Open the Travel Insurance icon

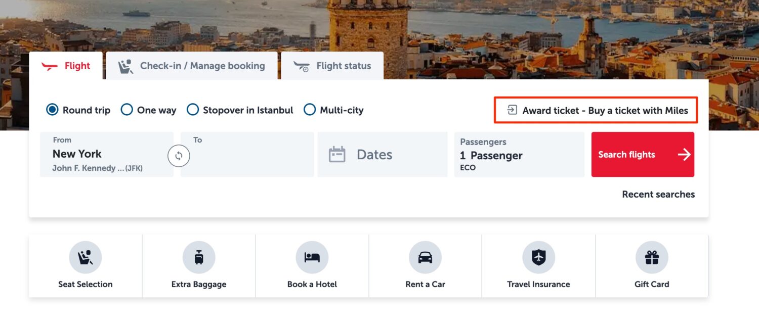point(538,257)
